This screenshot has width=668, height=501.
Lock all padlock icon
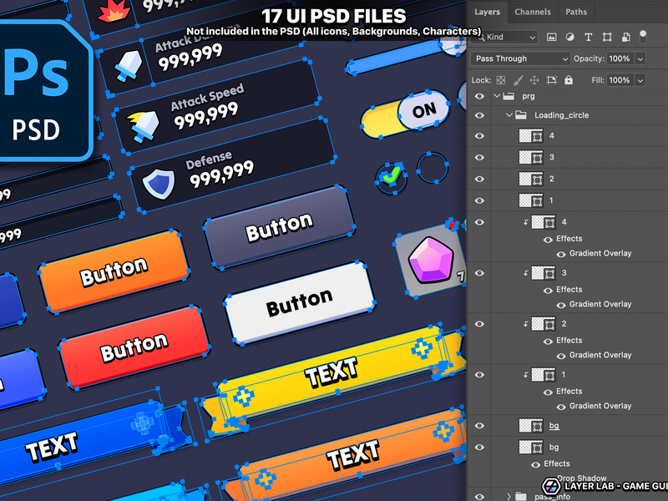(x=569, y=80)
